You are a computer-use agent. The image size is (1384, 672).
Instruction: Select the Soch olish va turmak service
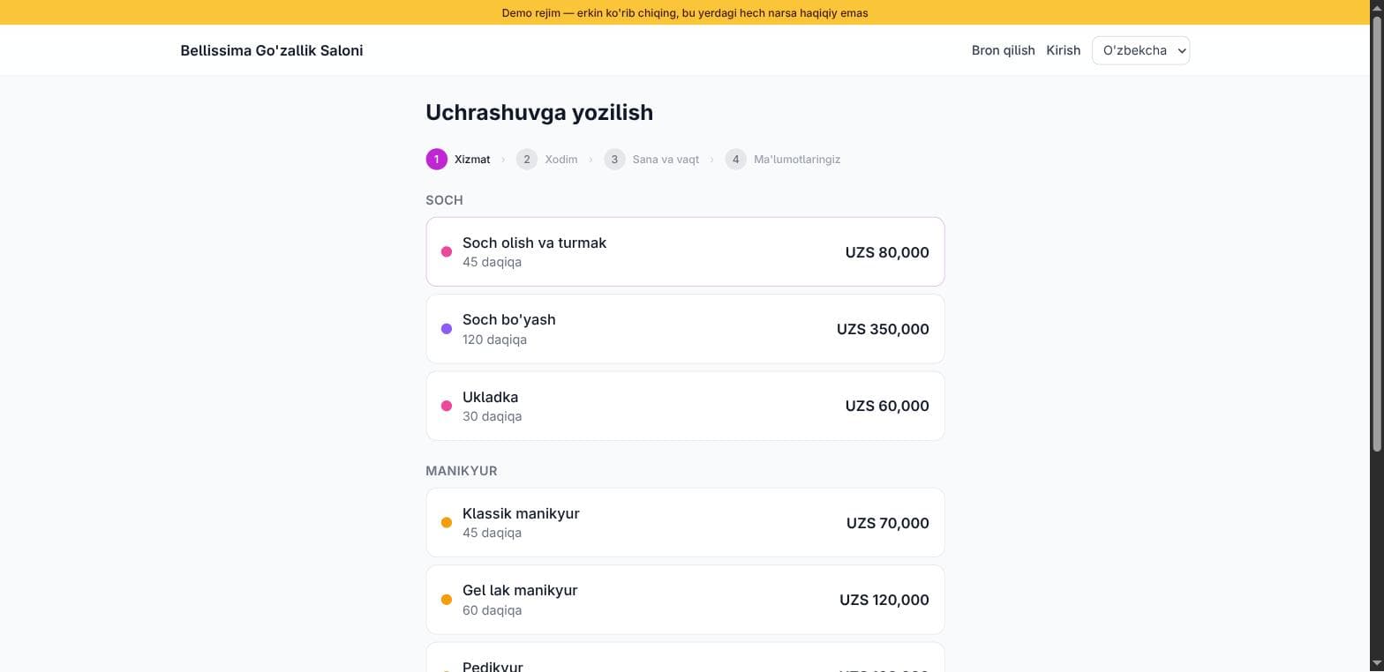point(685,251)
